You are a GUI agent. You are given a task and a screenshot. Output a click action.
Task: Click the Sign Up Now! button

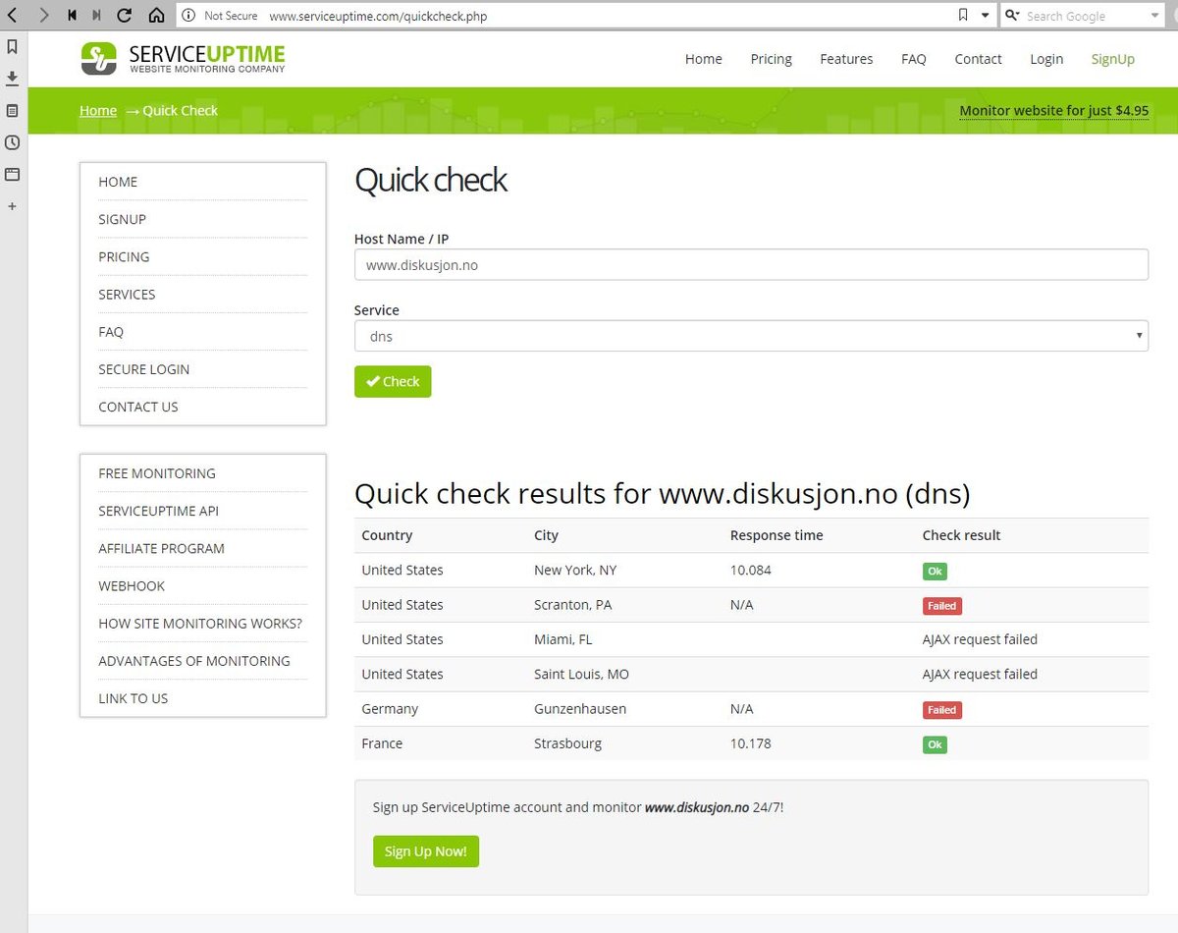click(426, 851)
